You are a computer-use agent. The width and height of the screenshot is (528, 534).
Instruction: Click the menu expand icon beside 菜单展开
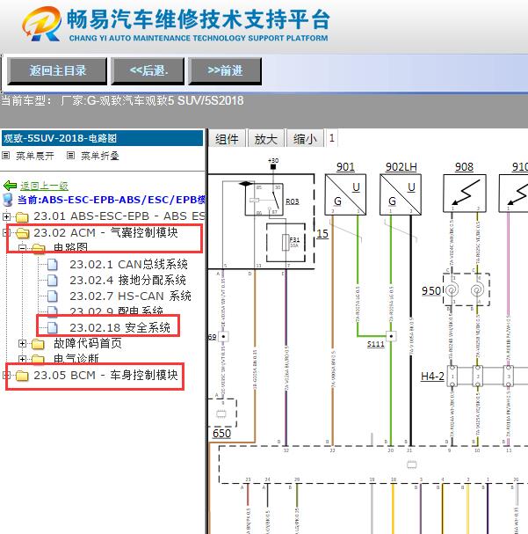[x=6, y=156]
